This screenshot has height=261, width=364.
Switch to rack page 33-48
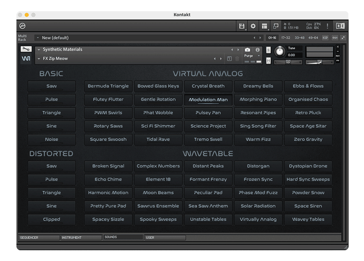pyautogui.click(x=299, y=38)
